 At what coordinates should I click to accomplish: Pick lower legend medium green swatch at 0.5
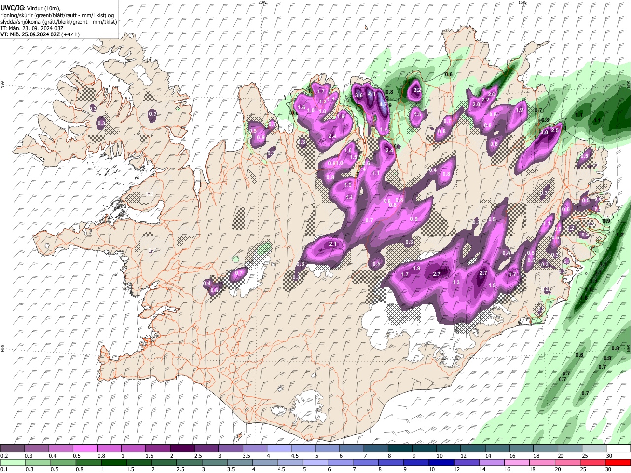(63, 462)
